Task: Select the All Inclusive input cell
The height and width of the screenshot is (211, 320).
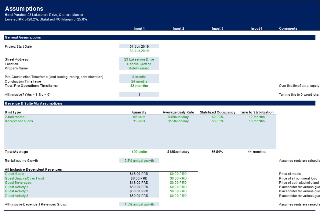Action: pyautogui.click(x=139, y=94)
